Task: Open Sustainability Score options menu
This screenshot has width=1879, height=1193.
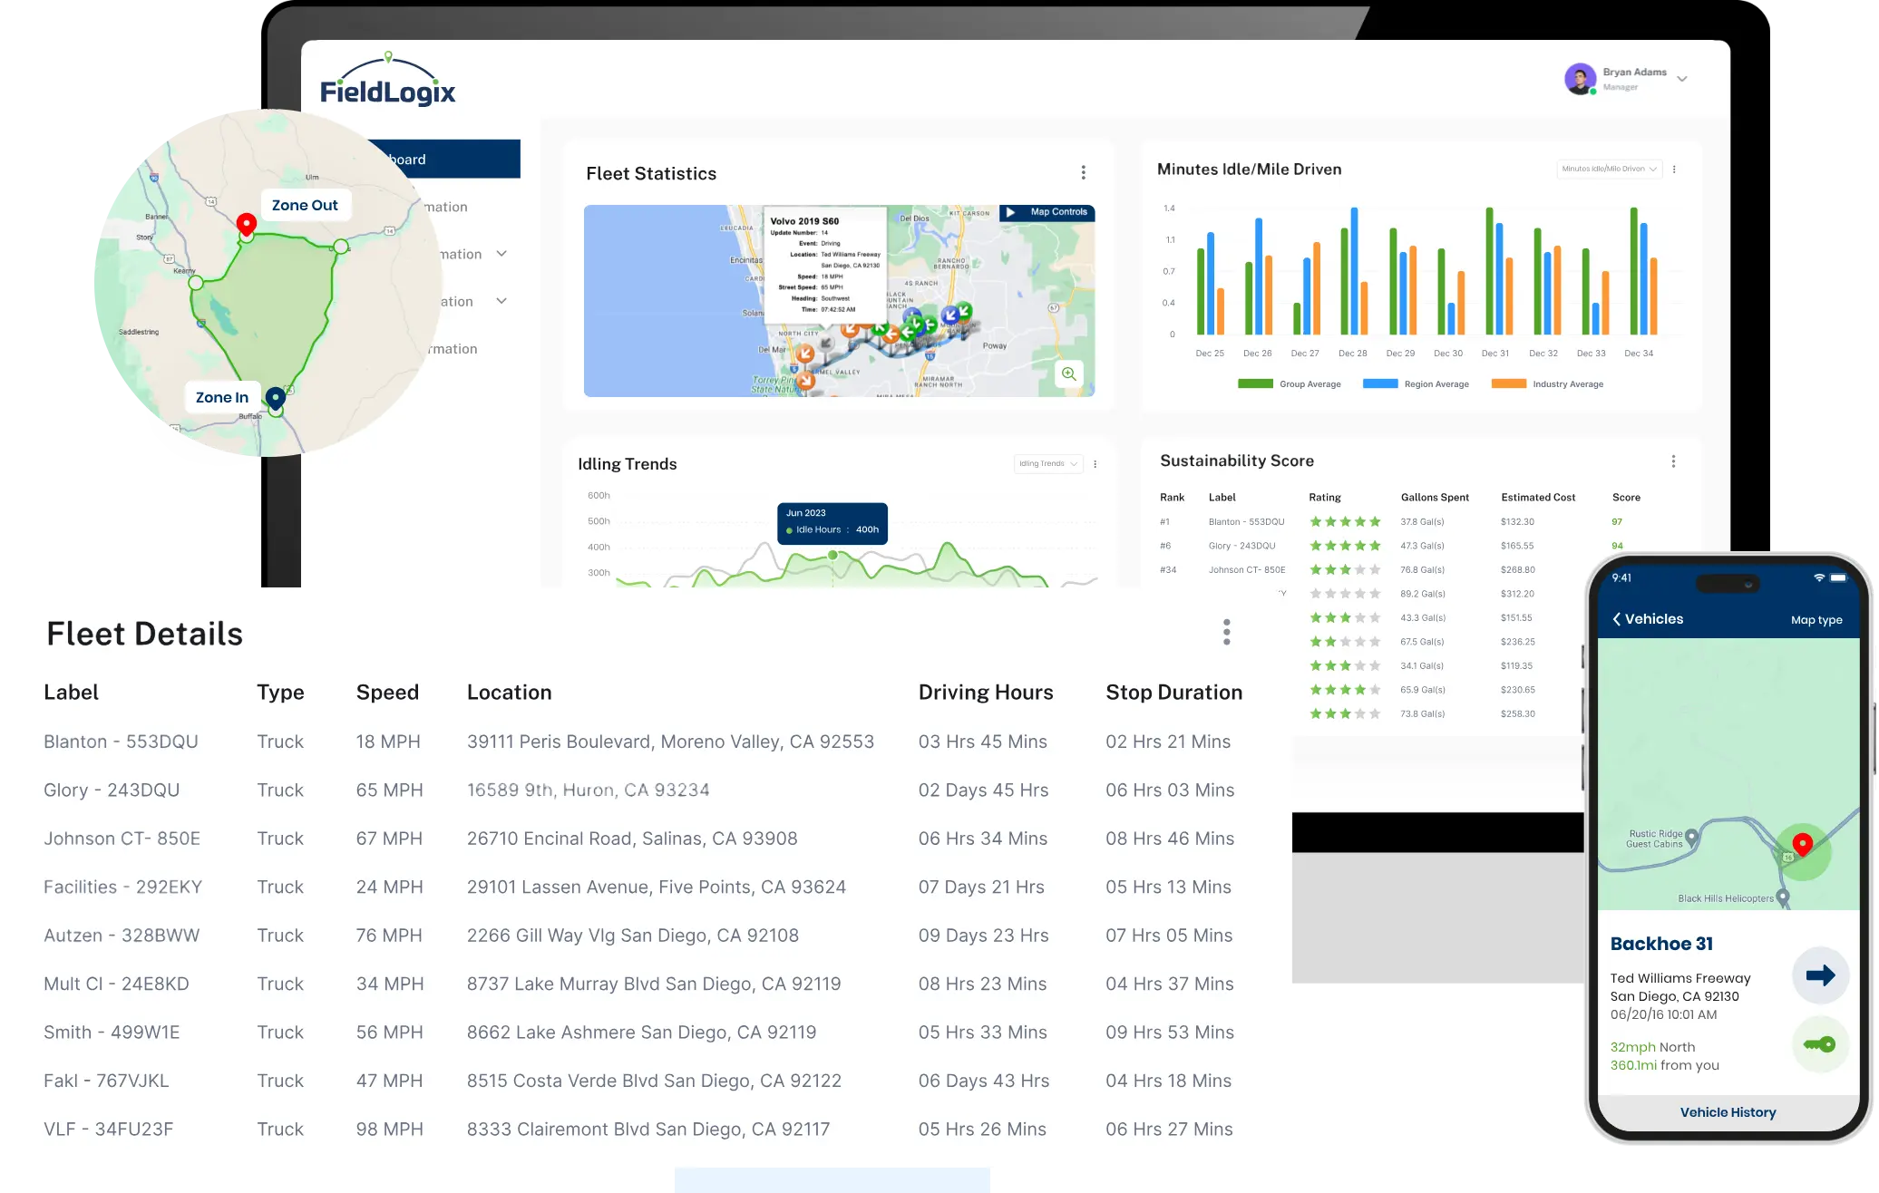Action: point(1672,461)
